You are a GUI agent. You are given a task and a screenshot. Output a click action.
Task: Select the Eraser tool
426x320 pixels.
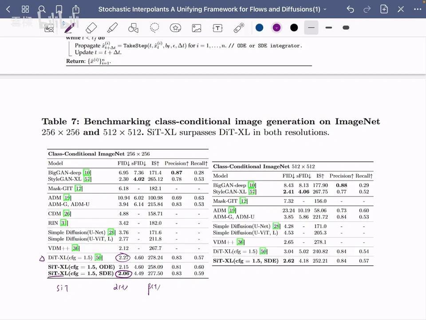tap(91, 28)
